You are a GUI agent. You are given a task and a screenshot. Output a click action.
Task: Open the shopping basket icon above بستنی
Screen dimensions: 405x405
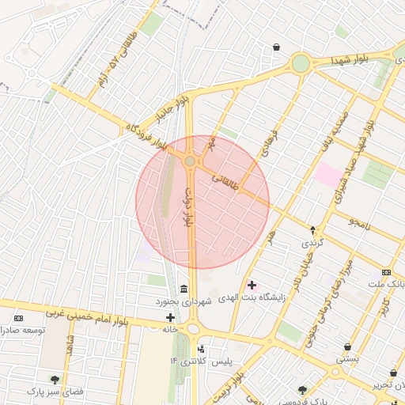coord(348,347)
